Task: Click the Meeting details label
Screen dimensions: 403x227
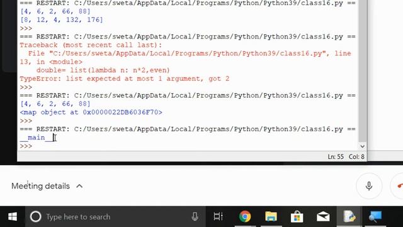Action: pyautogui.click(x=40, y=186)
